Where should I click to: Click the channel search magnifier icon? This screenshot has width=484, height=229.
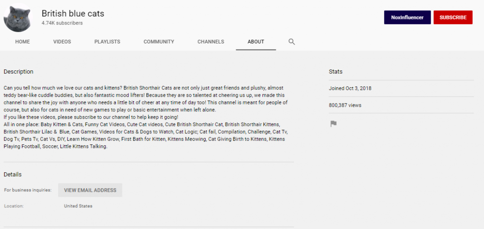tap(291, 42)
